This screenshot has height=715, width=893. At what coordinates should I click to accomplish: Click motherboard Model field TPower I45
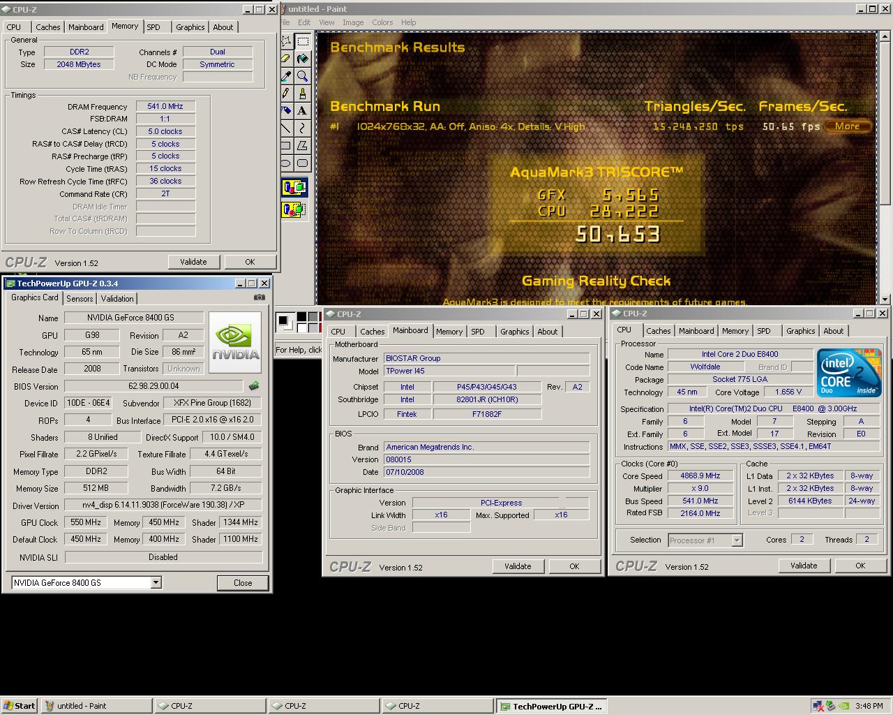tap(449, 371)
